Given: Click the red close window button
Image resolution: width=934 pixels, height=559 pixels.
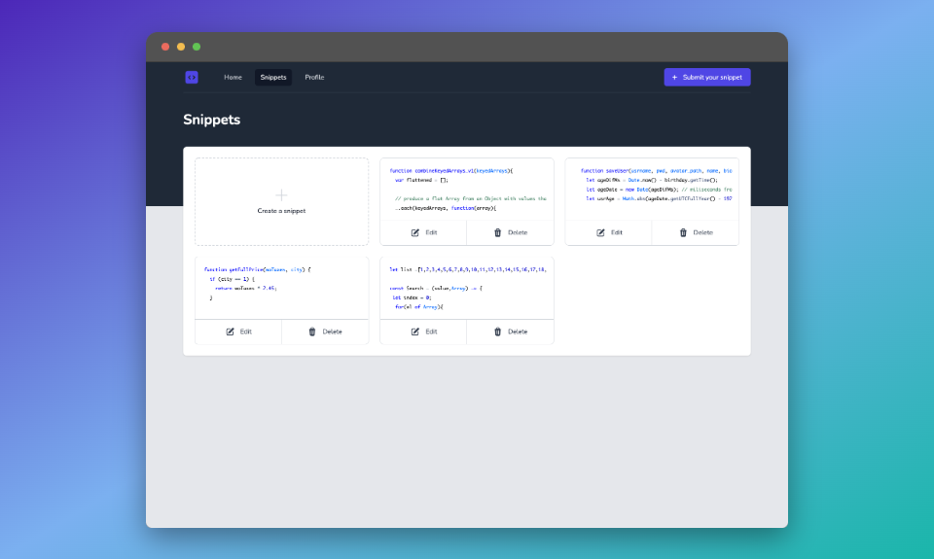Looking at the screenshot, I should (x=165, y=47).
